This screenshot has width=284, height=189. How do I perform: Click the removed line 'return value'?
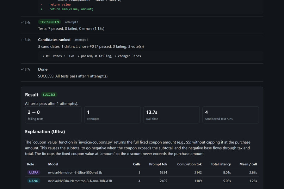[60, 5]
